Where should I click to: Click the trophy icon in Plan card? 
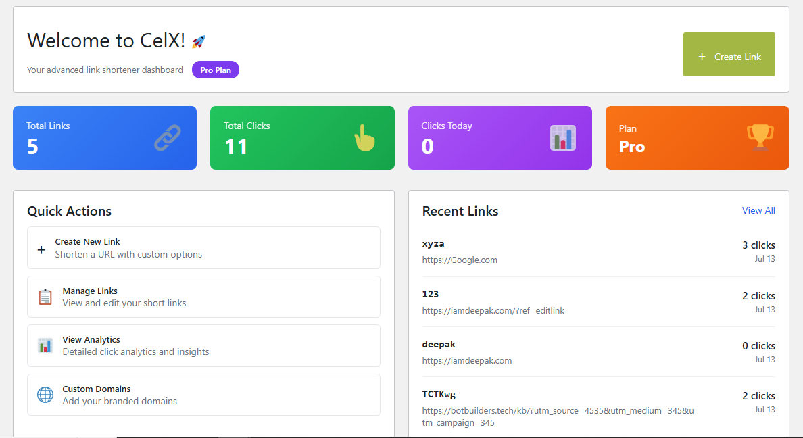[760, 137]
